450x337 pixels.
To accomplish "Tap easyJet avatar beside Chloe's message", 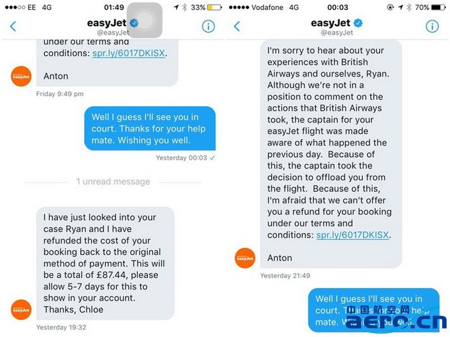I will pyautogui.click(x=21, y=309).
